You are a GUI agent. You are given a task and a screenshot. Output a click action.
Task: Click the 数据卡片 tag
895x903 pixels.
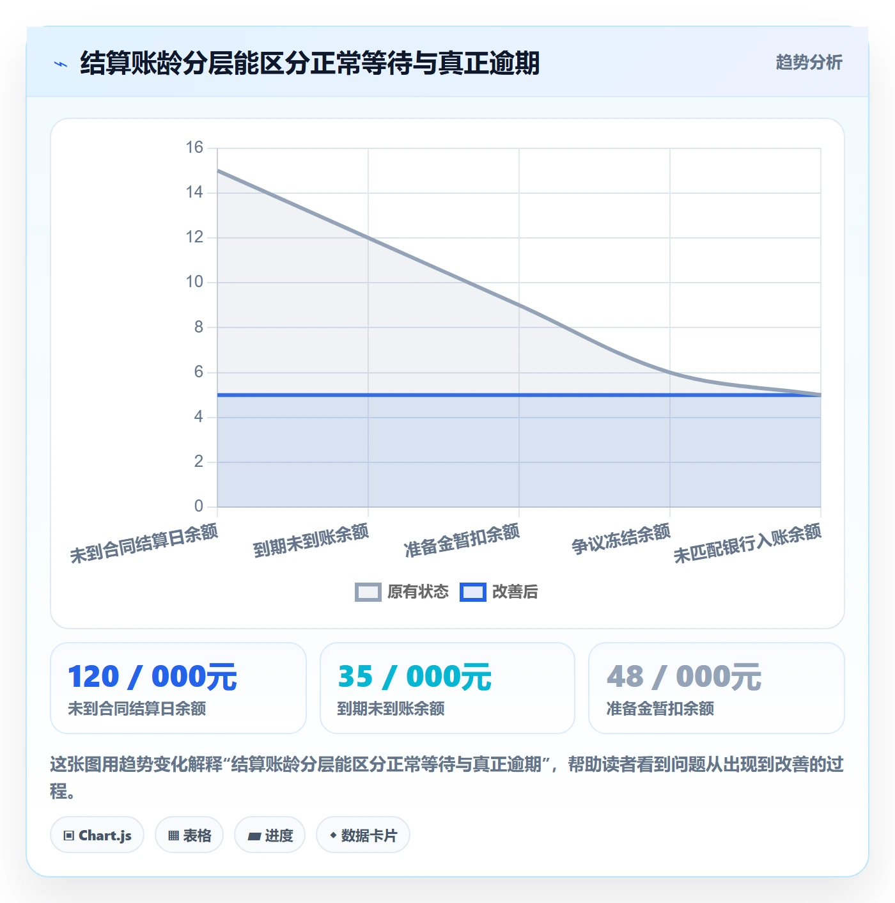click(363, 835)
